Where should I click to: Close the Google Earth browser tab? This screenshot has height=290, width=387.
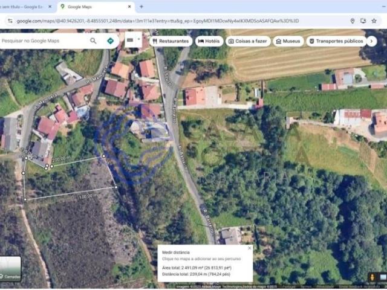[x=50, y=7]
